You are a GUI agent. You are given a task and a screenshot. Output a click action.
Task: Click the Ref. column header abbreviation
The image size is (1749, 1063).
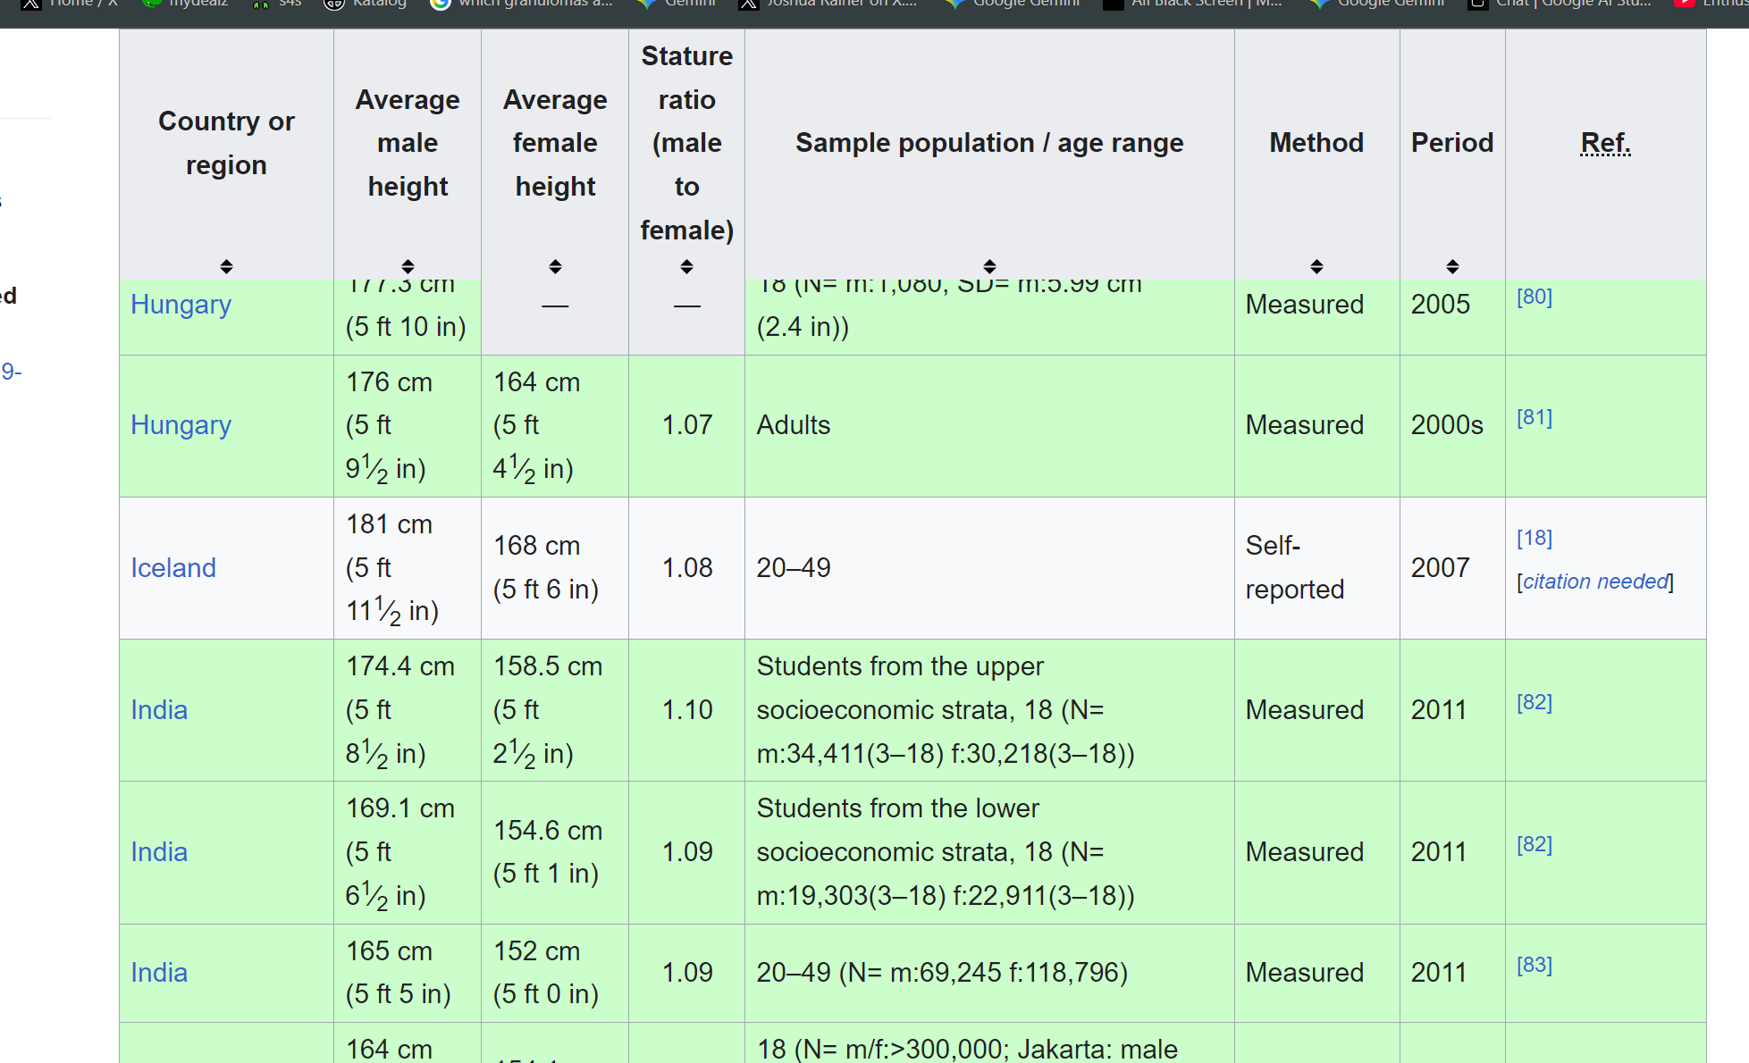pyautogui.click(x=1605, y=143)
